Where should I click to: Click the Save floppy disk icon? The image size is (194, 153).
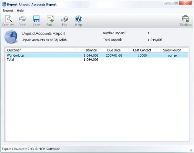[x=37, y=21]
